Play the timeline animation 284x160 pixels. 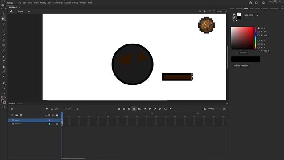(170, 108)
